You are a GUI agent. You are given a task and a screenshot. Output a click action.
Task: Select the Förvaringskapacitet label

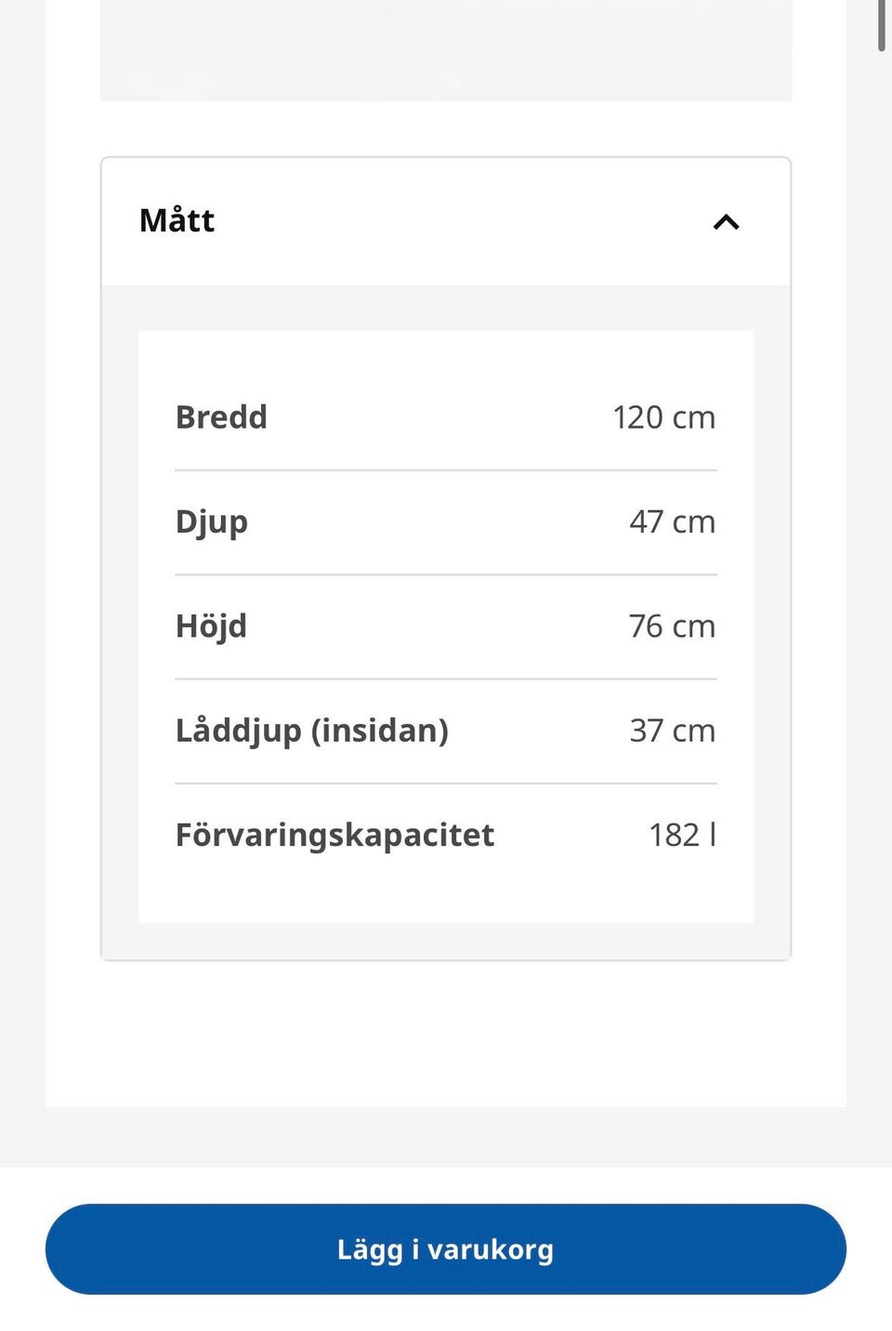pos(334,835)
